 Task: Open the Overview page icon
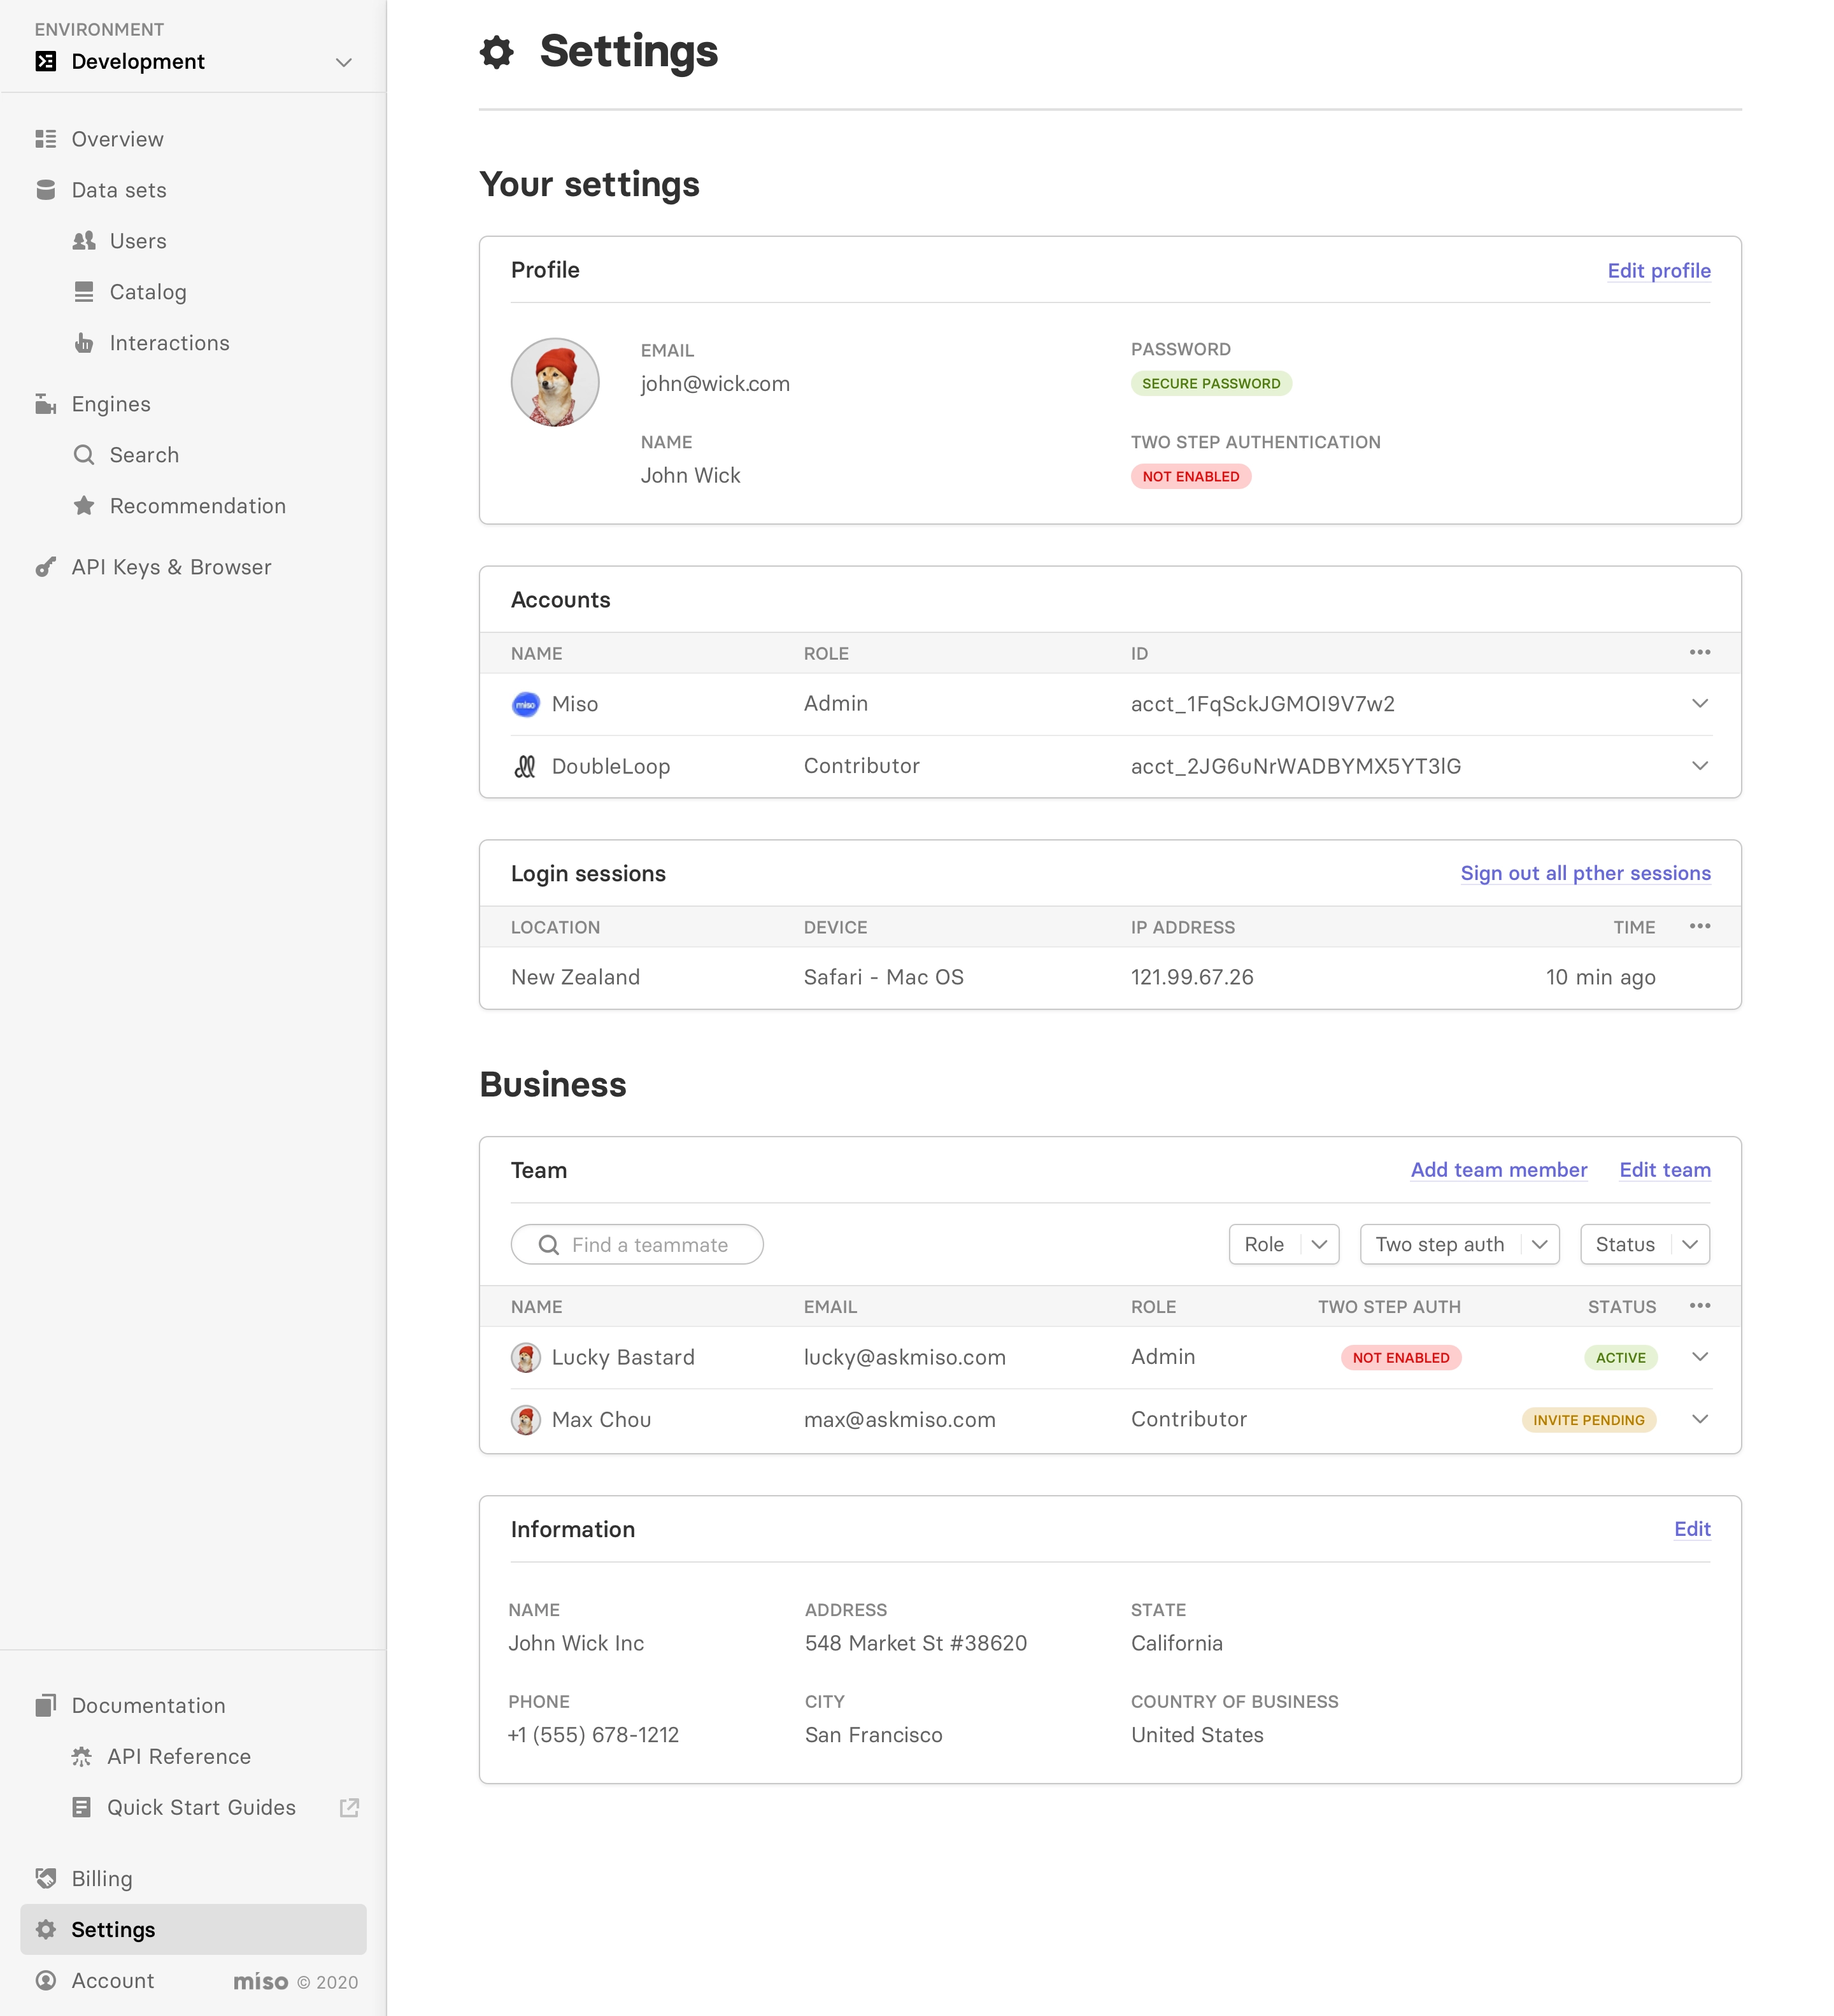[45, 139]
